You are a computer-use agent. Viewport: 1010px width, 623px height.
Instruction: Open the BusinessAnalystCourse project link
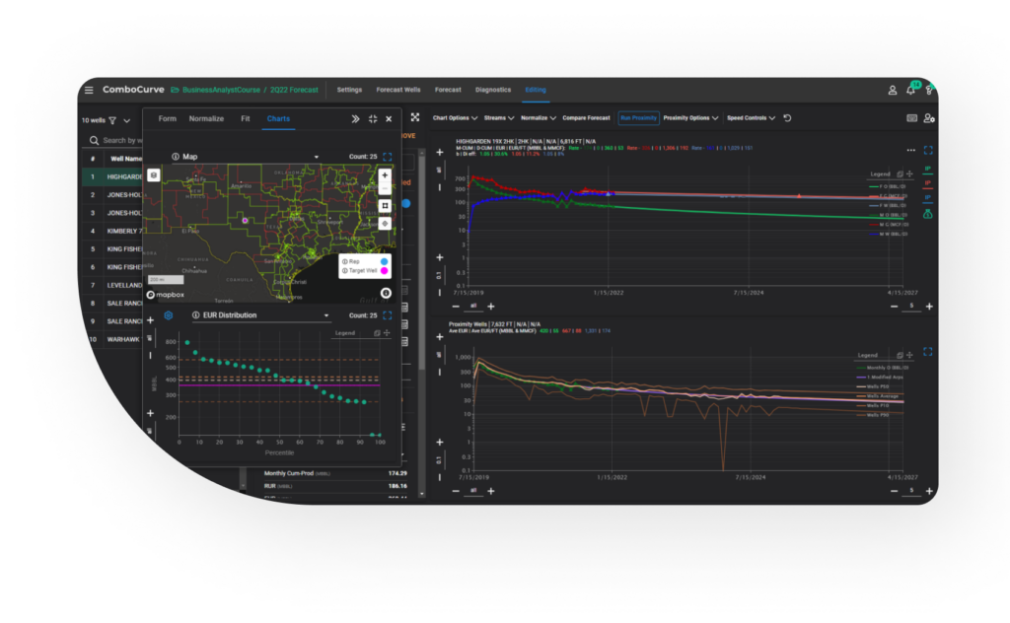221,90
